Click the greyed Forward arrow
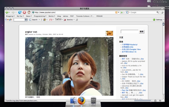169x107 pixels. 13,12
